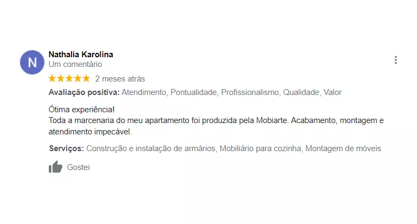Click the second rating star
417x224 pixels.
pos(61,78)
